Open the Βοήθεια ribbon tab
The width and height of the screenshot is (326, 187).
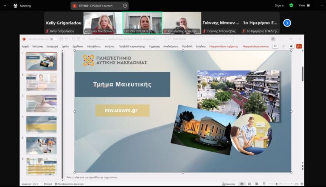(x=201, y=47)
